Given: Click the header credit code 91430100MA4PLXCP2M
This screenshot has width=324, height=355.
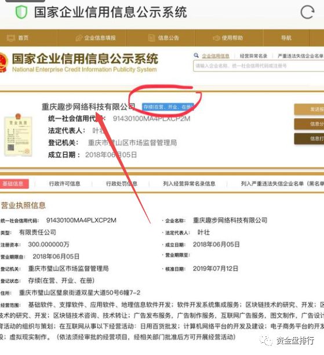Looking at the screenshot, I should pyautogui.click(x=151, y=119).
